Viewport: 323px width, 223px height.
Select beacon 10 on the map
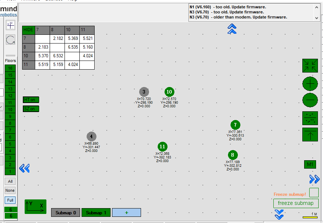[x=169, y=92]
